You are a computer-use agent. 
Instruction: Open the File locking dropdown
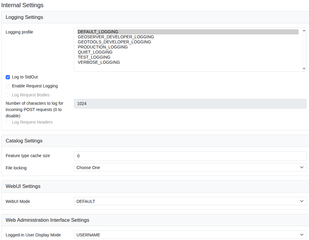[x=190, y=168]
